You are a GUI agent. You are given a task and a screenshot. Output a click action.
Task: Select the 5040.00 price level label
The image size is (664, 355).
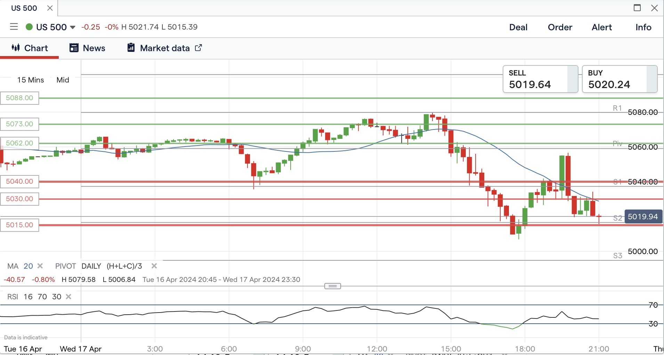[19, 181]
